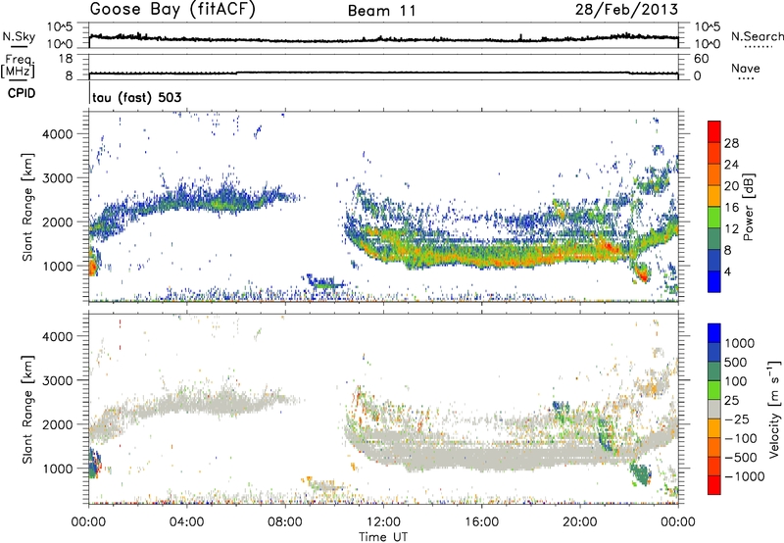Click the 'tau (fast) 503' mode text

coord(136,97)
